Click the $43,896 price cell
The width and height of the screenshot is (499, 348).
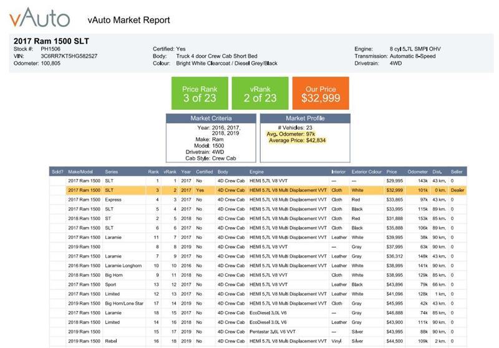(395, 284)
